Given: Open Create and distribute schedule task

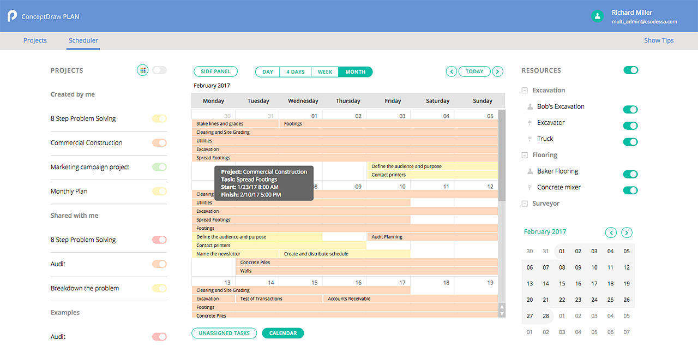Looking at the screenshot, I should [x=345, y=254].
